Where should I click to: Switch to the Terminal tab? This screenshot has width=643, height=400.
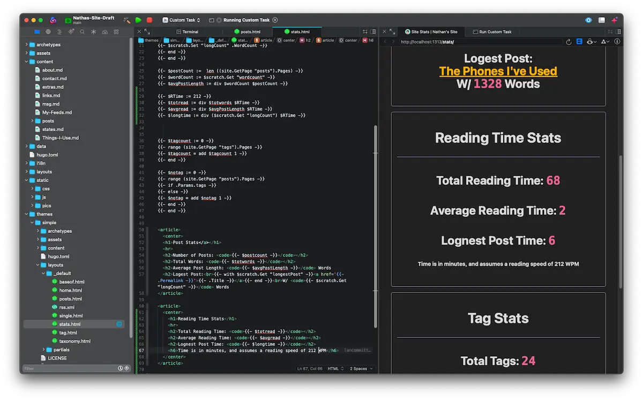(186, 32)
